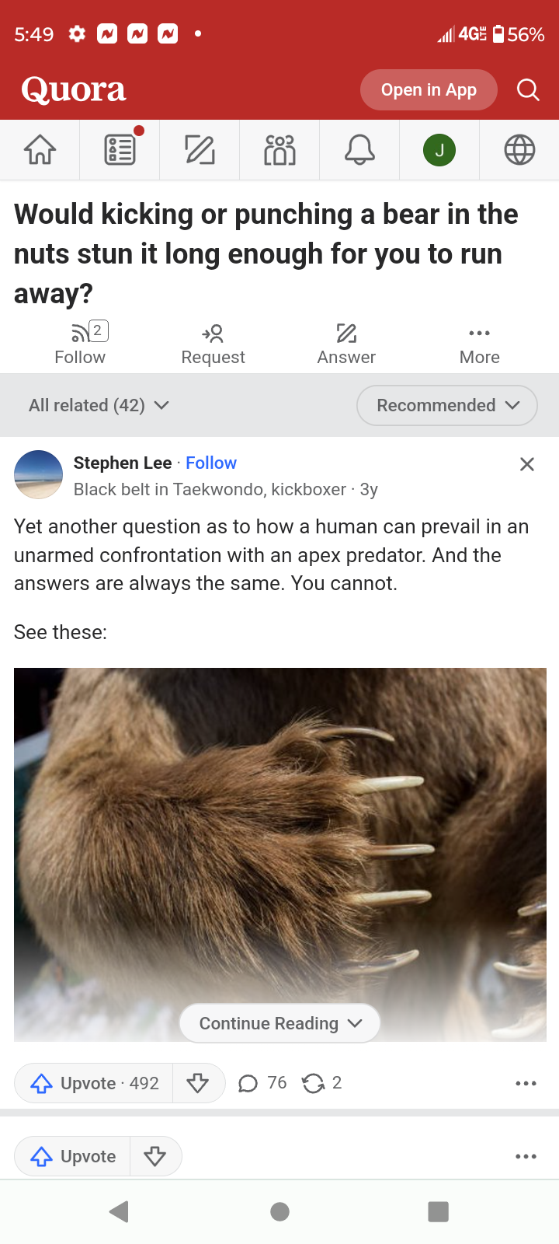Viewport: 559px width, 1244px height.
Task: Dismiss Stephen Lee's answer with X
Action: [527, 464]
